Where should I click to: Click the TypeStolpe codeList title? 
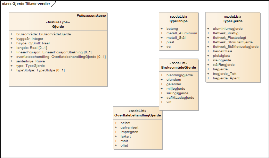(178, 21)
